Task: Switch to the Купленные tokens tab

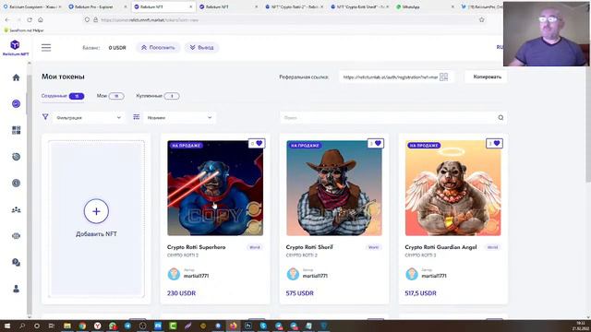Action: pyautogui.click(x=158, y=96)
